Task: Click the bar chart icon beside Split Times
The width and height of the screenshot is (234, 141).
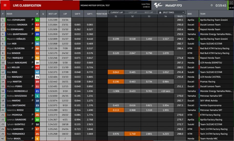Action: coord(160,12)
